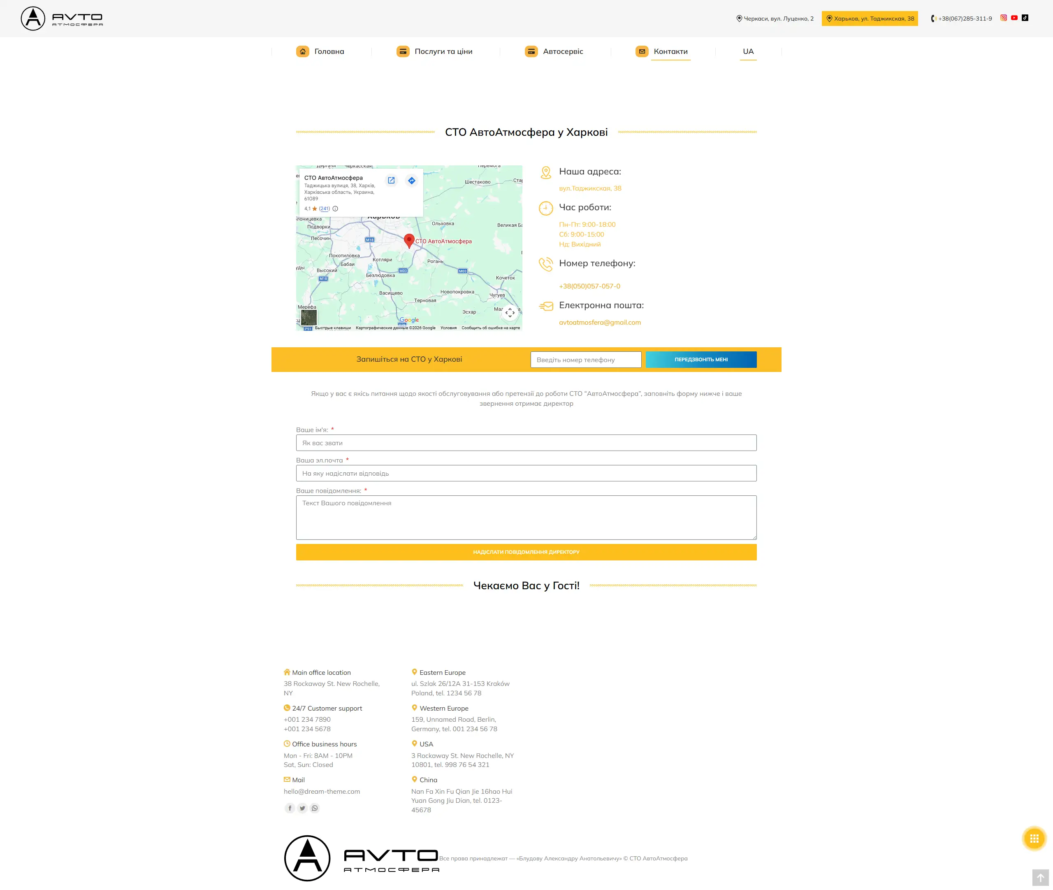Switch map to satellite thumbnail
Image resolution: width=1053 pixels, height=890 pixels.
(x=308, y=317)
